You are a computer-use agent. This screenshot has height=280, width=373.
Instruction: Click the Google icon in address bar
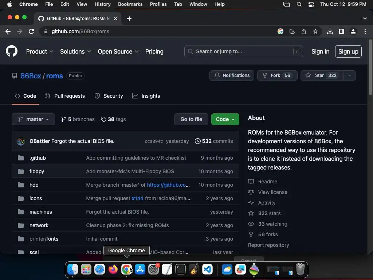(x=280, y=31)
